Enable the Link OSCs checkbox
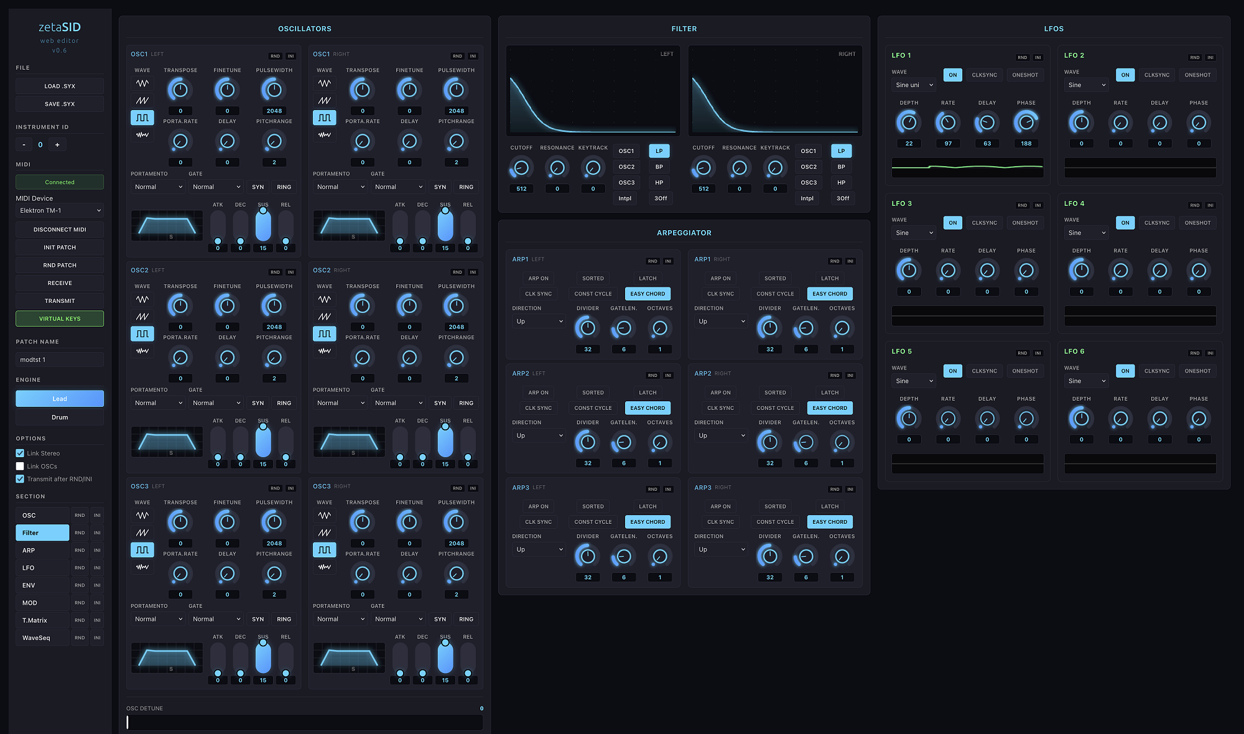 coord(20,467)
